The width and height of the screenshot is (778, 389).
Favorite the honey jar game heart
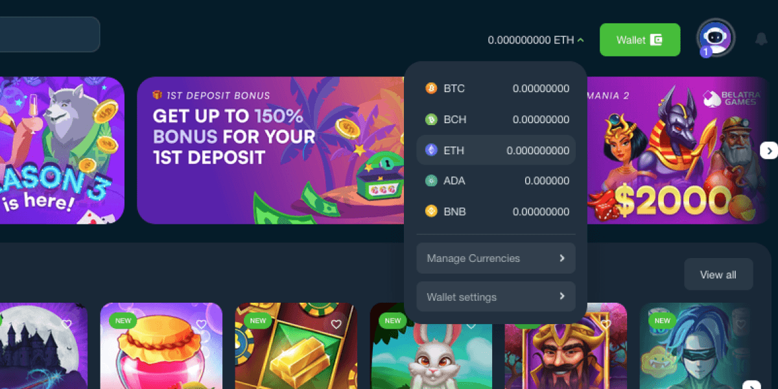[x=201, y=324]
